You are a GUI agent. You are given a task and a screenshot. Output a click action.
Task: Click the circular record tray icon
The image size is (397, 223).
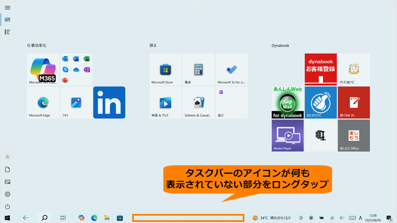click(x=311, y=218)
